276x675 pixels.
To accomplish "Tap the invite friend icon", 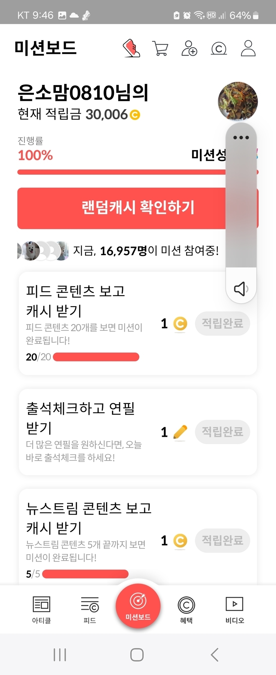I will [x=189, y=48].
